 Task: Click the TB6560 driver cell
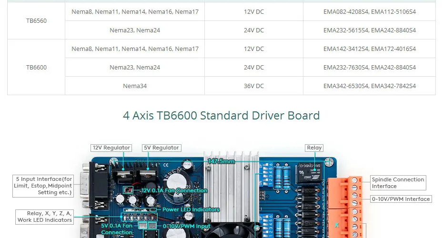pyautogui.click(x=36, y=21)
